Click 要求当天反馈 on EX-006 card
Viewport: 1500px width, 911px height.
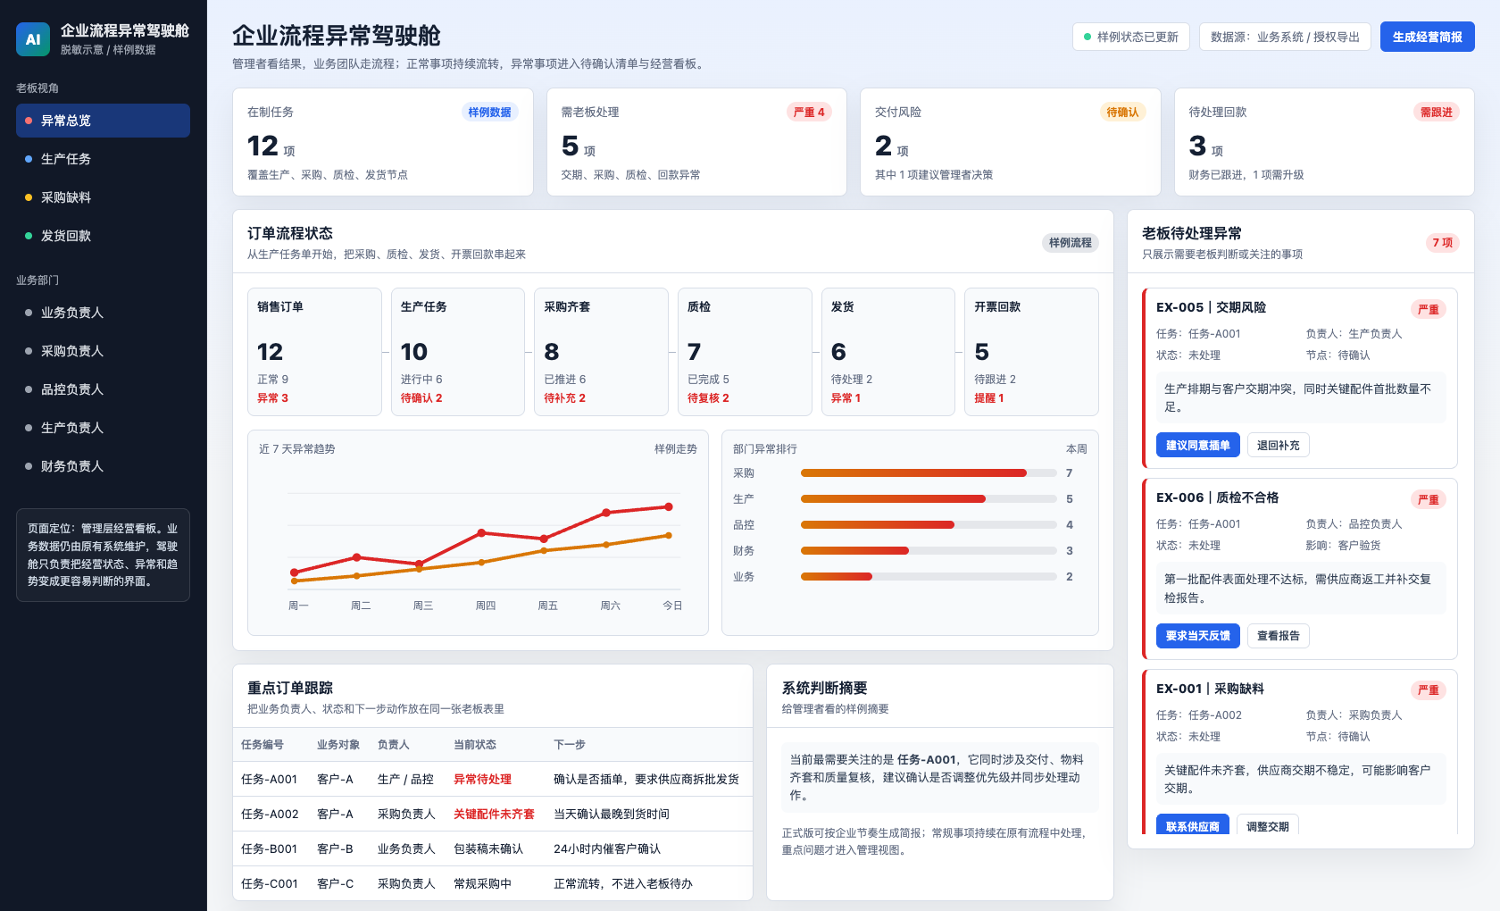[1197, 636]
